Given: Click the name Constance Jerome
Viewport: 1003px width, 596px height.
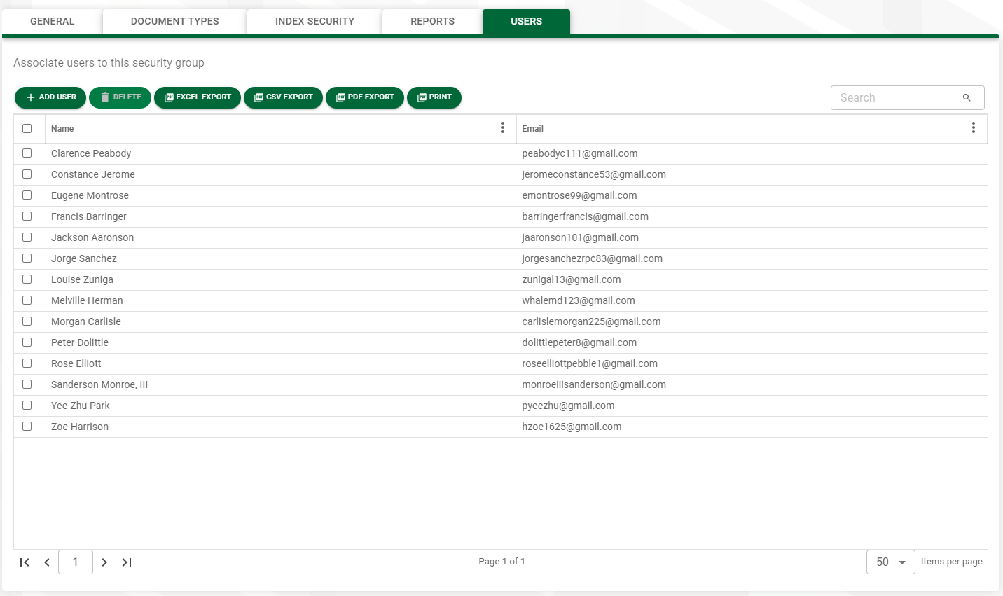Looking at the screenshot, I should pyautogui.click(x=93, y=174).
